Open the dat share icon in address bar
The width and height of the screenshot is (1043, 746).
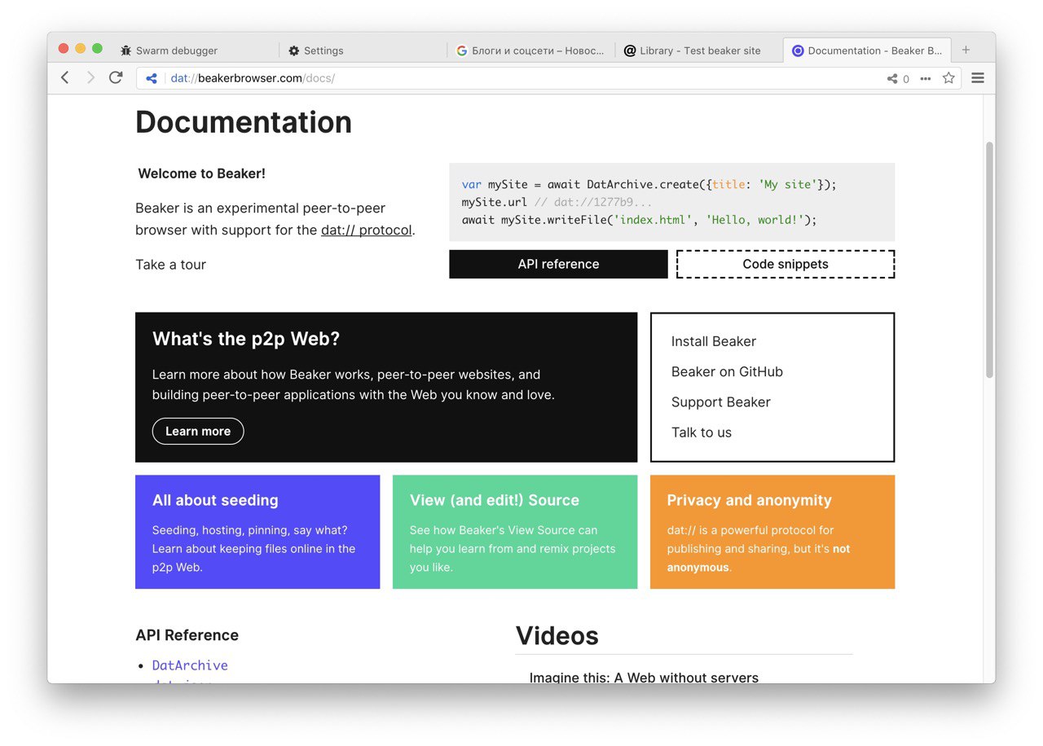click(x=151, y=78)
